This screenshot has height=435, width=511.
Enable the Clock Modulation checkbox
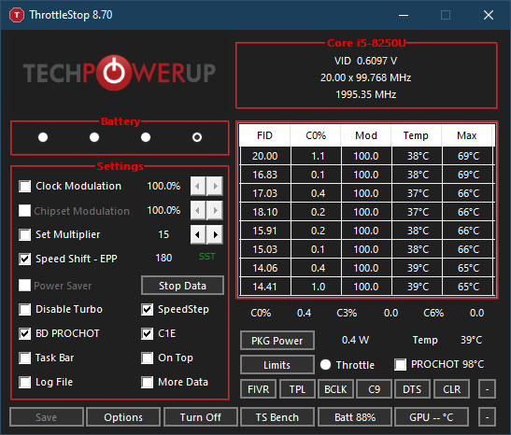25,187
